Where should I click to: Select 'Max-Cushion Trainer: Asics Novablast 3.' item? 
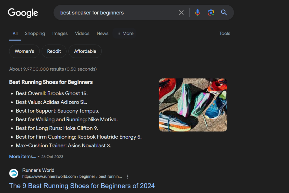click(64, 145)
